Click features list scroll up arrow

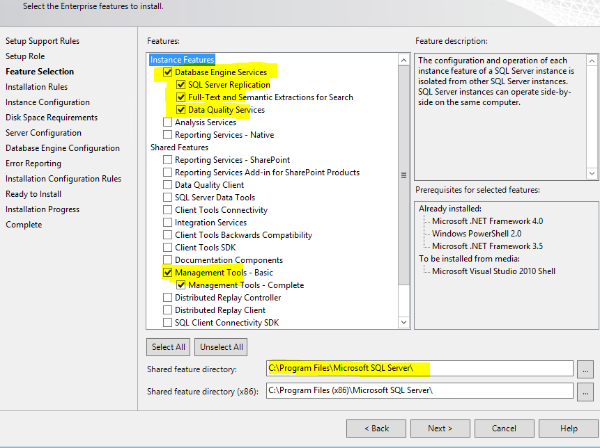tap(403, 60)
